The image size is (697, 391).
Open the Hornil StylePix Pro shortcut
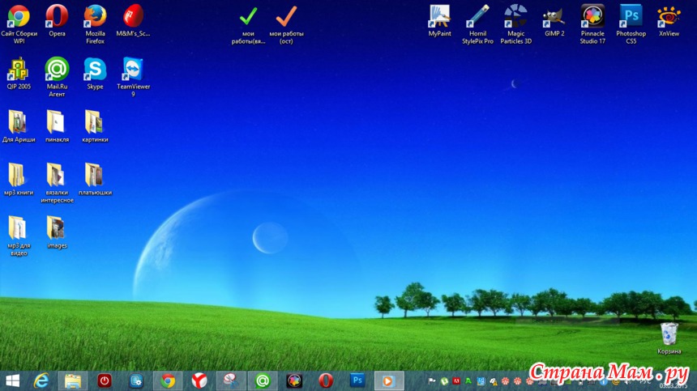(477, 24)
